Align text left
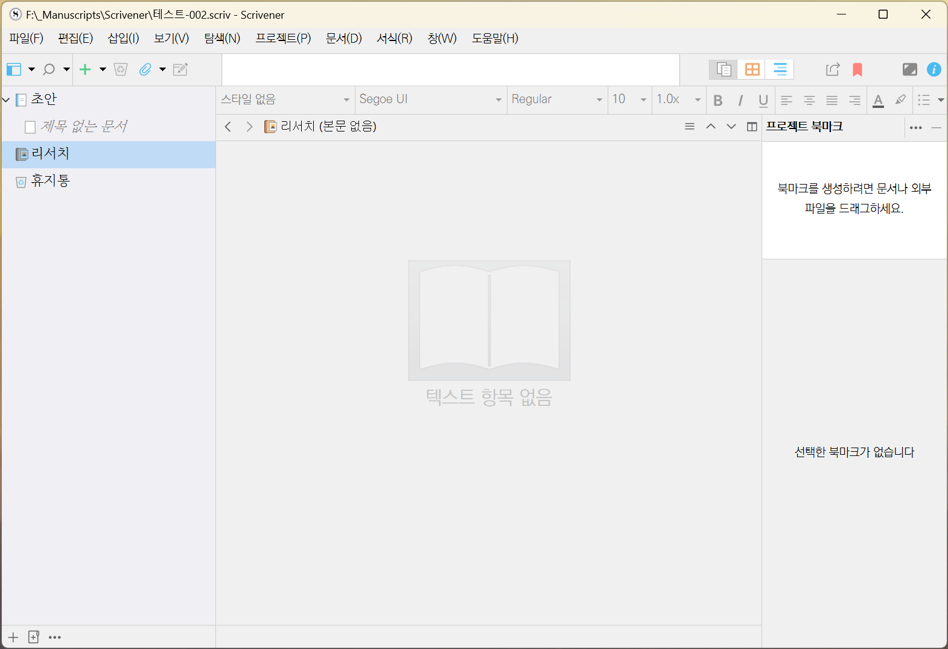 (786, 100)
